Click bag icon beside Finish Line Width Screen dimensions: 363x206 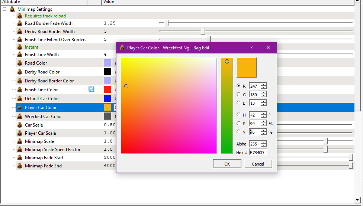click(20, 55)
